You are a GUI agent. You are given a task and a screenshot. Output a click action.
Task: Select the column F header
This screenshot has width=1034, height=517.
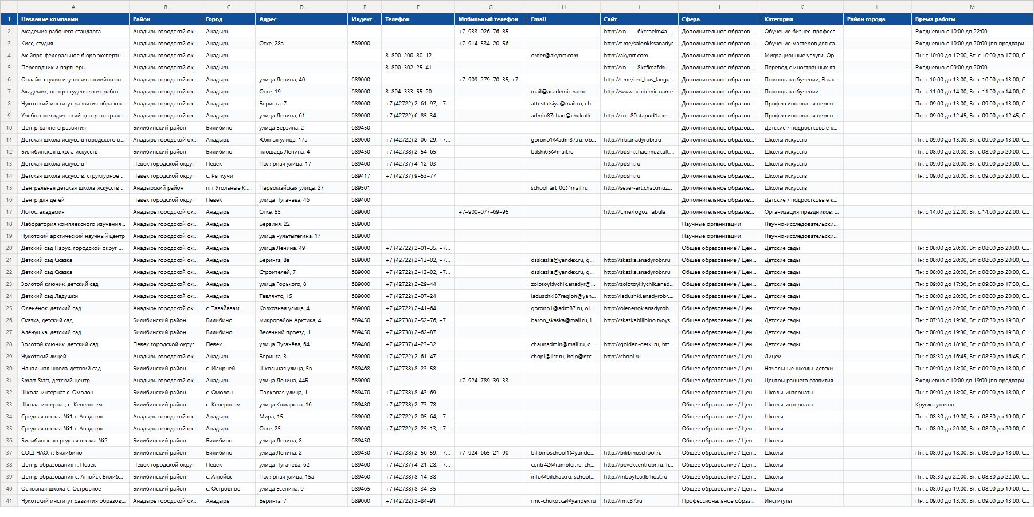click(418, 7)
